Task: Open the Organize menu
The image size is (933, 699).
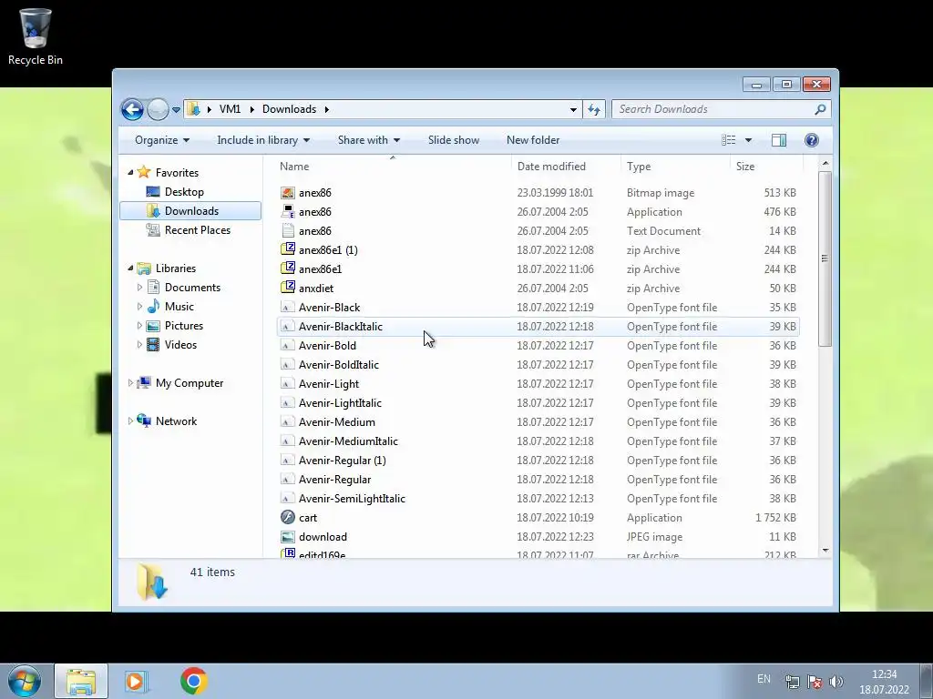Action: click(x=162, y=140)
